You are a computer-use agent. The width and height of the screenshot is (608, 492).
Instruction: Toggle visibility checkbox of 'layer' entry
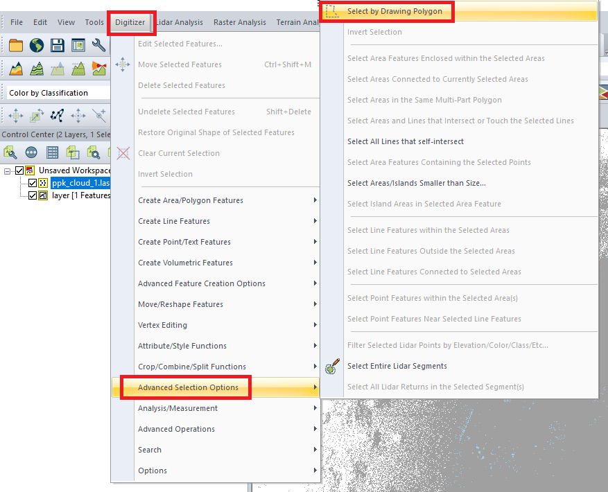click(x=32, y=195)
